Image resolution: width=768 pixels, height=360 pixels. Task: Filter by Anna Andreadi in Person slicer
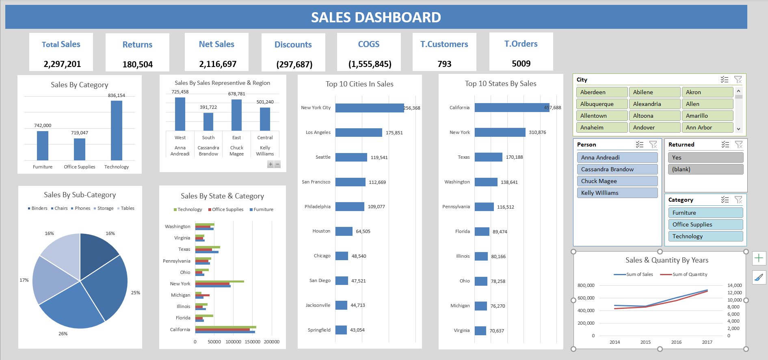click(617, 157)
